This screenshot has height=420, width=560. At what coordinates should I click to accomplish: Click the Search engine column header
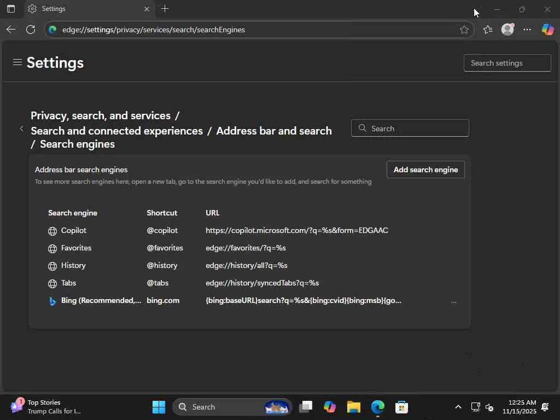[x=73, y=213]
